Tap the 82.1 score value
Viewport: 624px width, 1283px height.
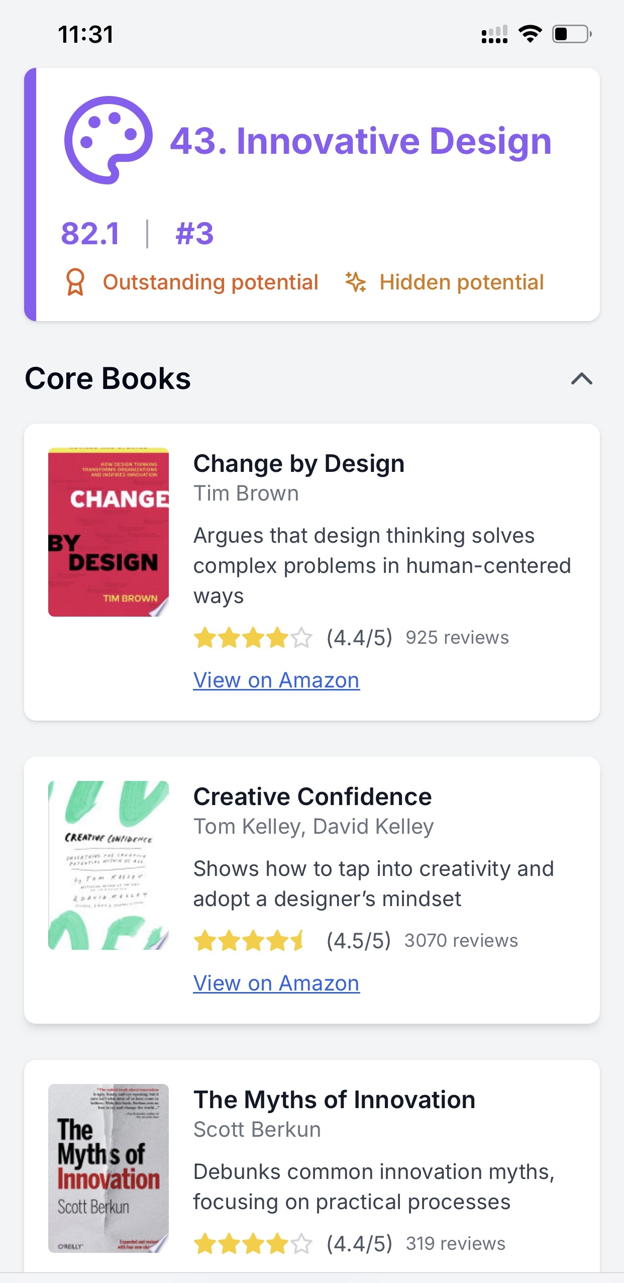click(x=90, y=234)
